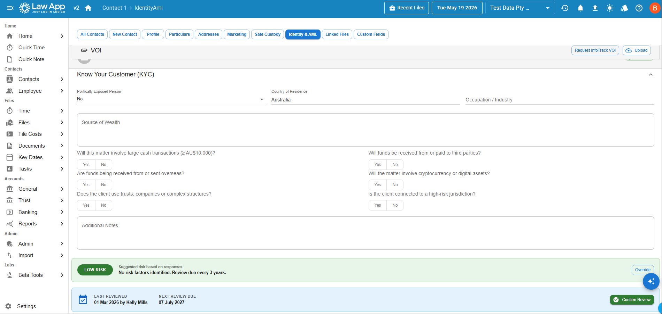Select No for funds sent overseas
This screenshot has width=662, height=314.
[x=103, y=185]
